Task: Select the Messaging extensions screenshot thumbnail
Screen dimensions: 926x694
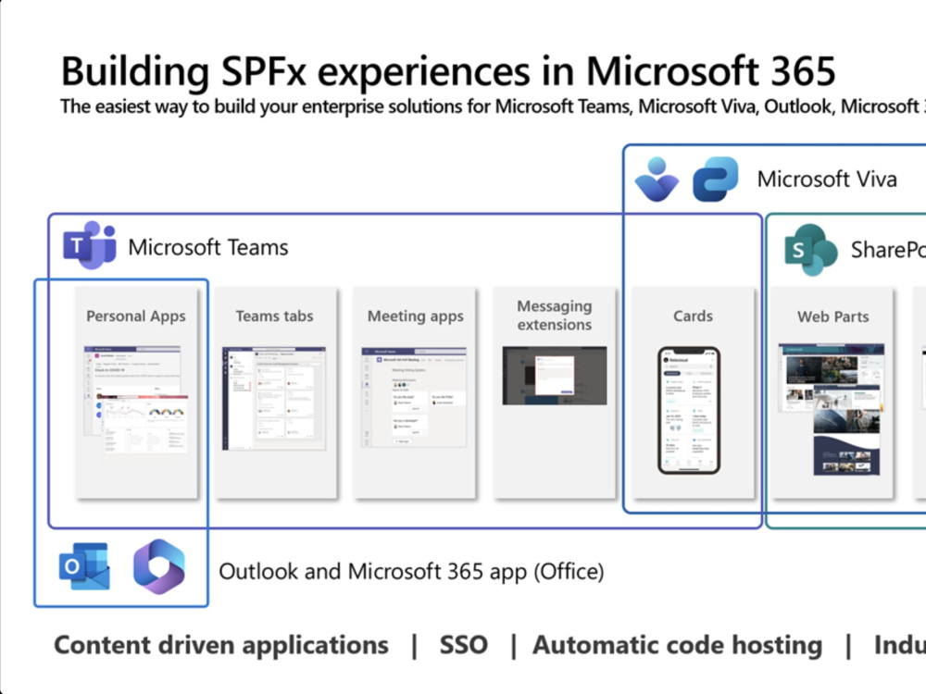Action: [x=555, y=376]
